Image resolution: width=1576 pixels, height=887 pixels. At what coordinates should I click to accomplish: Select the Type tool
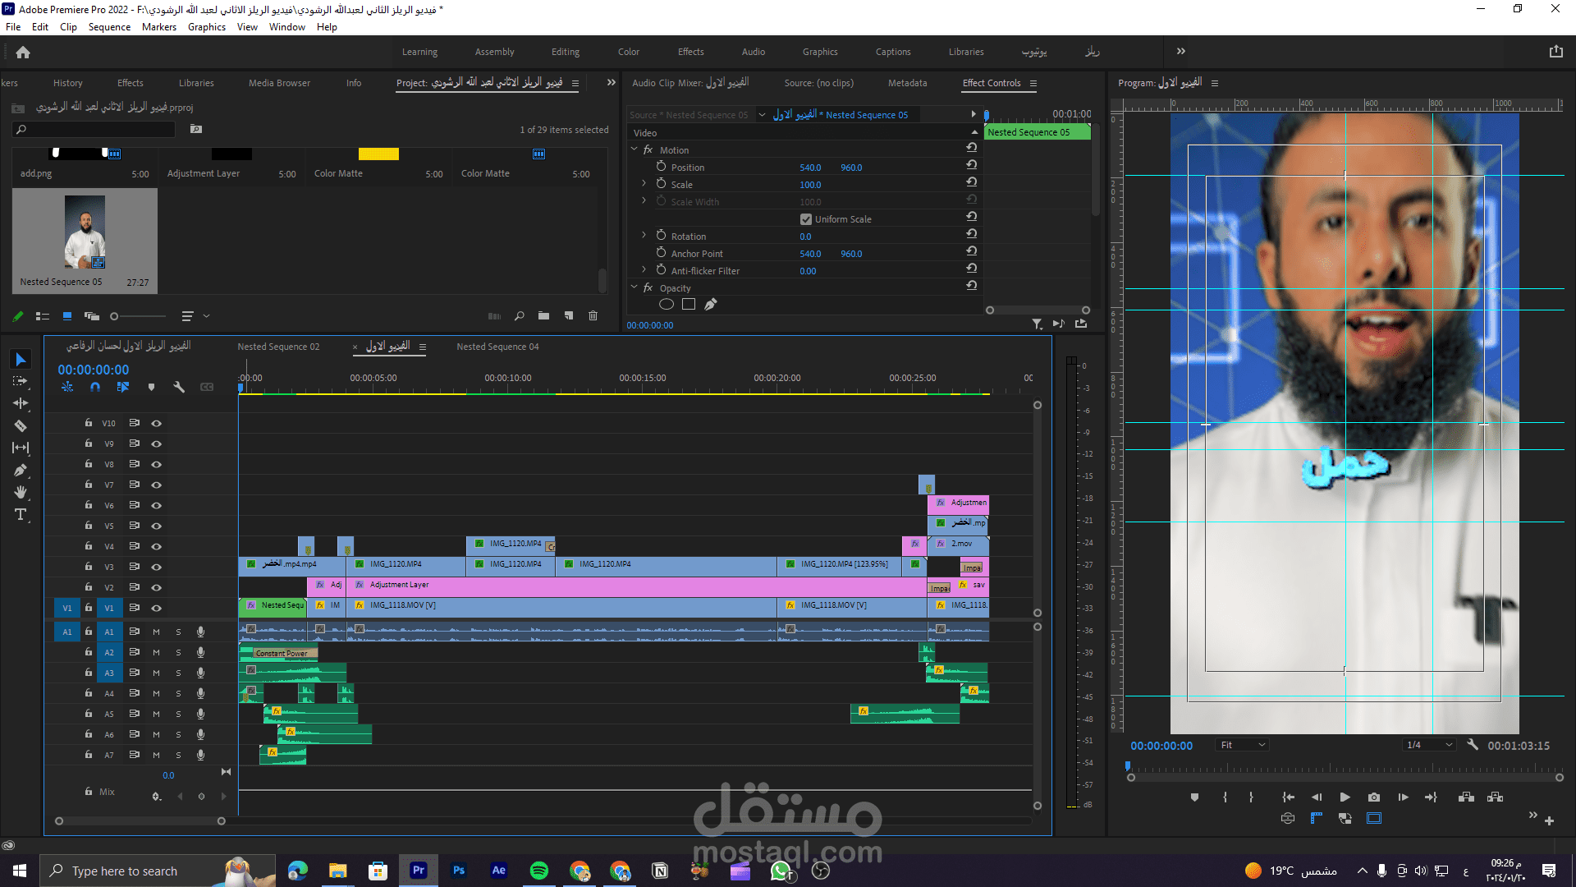(x=21, y=515)
